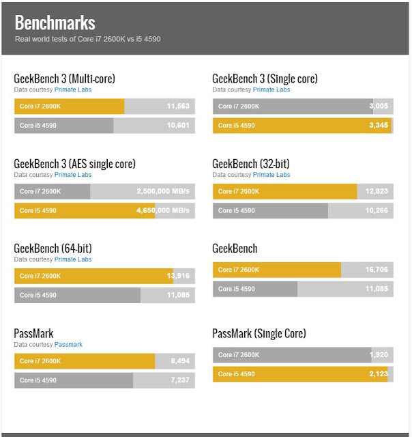
Task: Select the Core i7 2600K bar scoring 16,706
Action: tap(303, 270)
